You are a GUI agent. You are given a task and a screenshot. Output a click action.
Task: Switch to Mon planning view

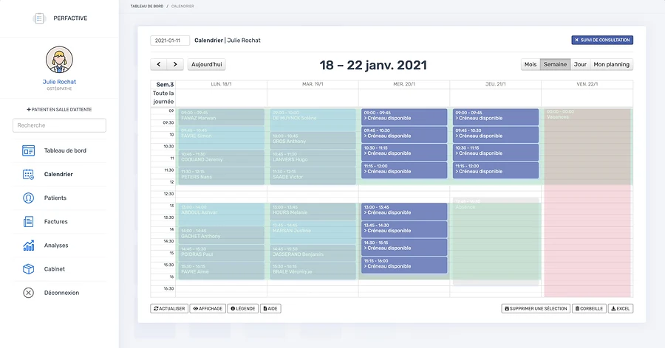(611, 64)
